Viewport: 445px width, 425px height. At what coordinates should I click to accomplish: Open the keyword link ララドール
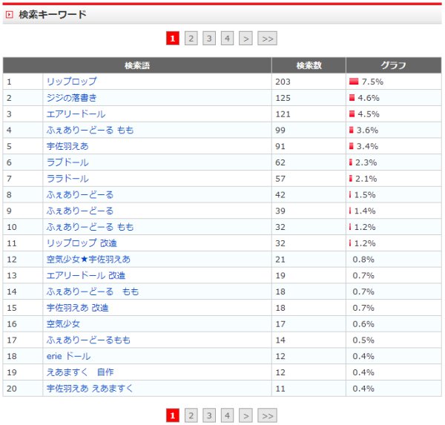pos(67,179)
